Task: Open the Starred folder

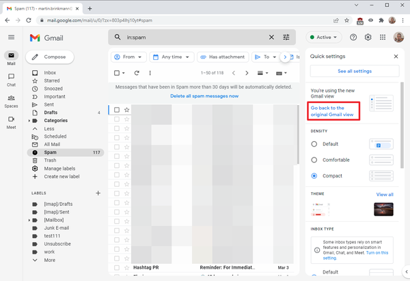Action: click(x=51, y=80)
